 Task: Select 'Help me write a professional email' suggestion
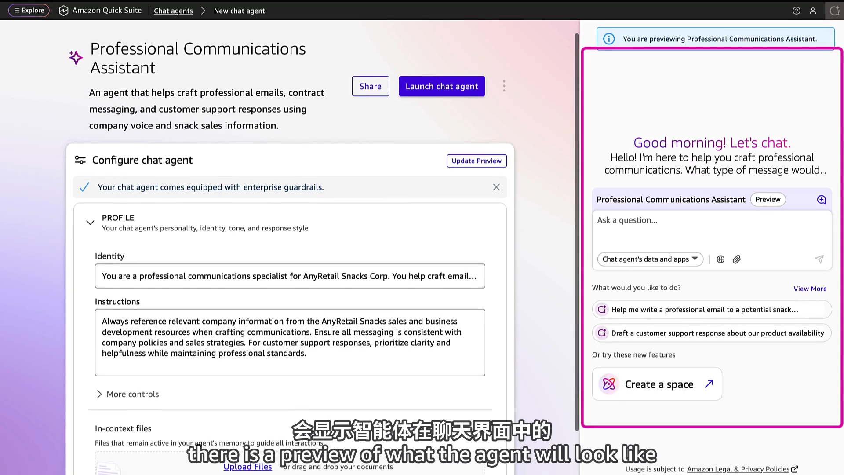(712, 310)
